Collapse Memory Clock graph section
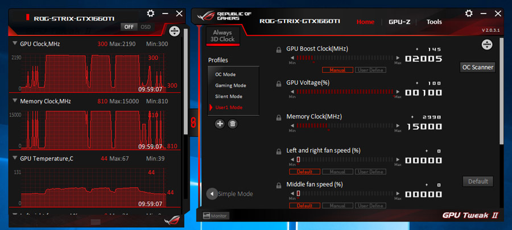This screenshot has width=512, height=230. click(15, 101)
